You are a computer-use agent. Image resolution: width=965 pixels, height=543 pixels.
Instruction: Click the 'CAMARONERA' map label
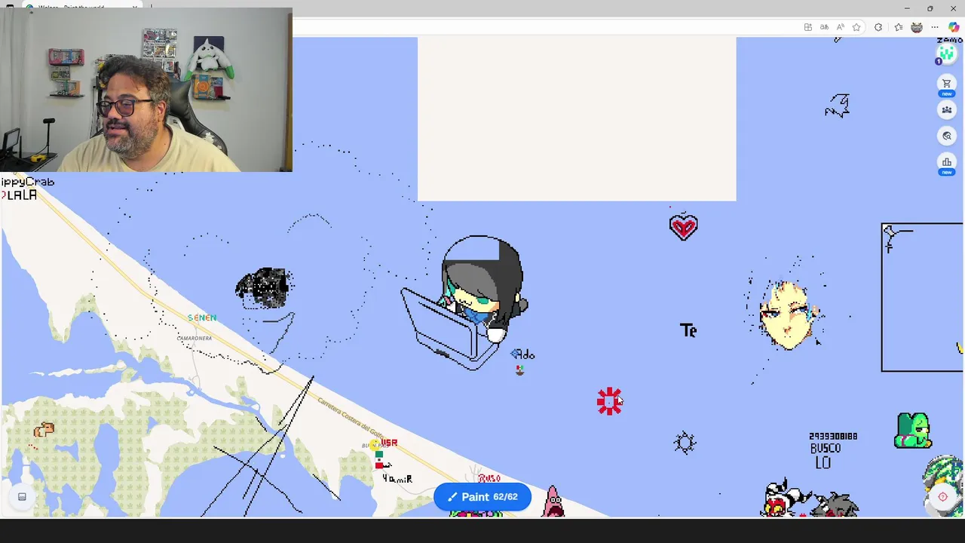pyautogui.click(x=194, y=338)
